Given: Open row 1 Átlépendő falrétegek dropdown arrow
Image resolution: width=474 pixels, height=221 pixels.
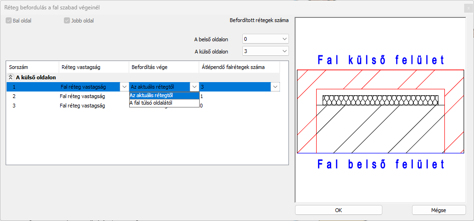Looking at the screenshot, I should coord(275,87).
